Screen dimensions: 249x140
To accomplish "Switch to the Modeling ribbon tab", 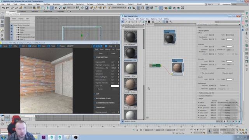I will [x=12, y=11].
